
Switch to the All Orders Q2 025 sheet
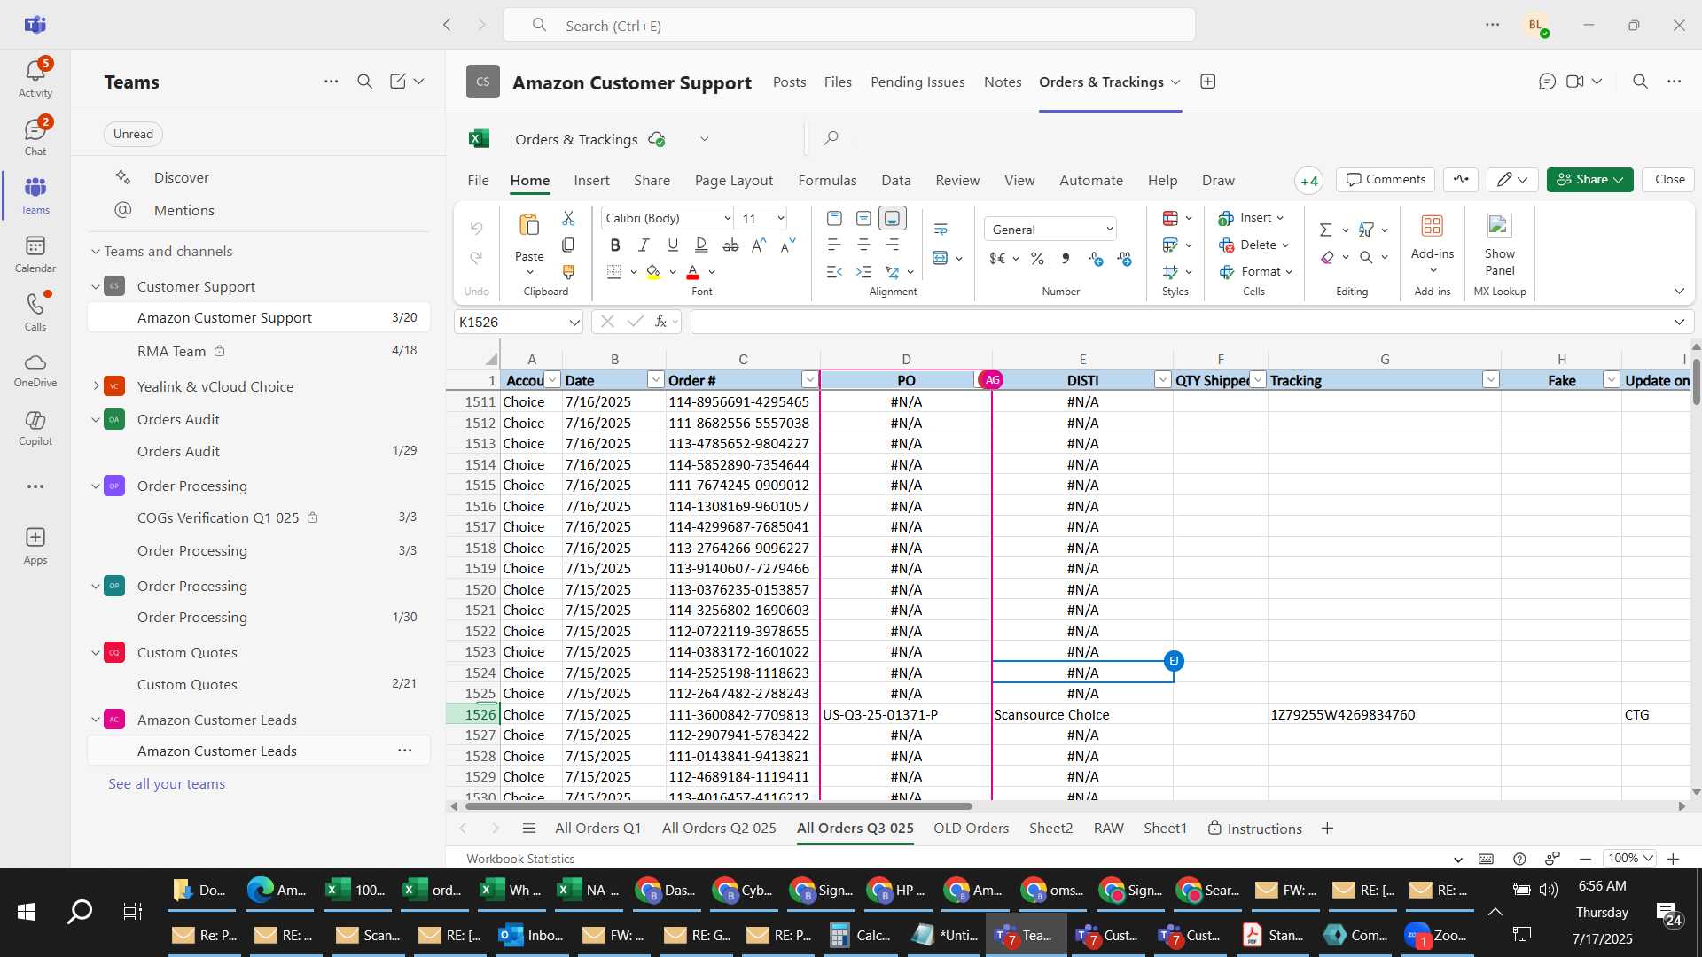click(x=719, y=829)
